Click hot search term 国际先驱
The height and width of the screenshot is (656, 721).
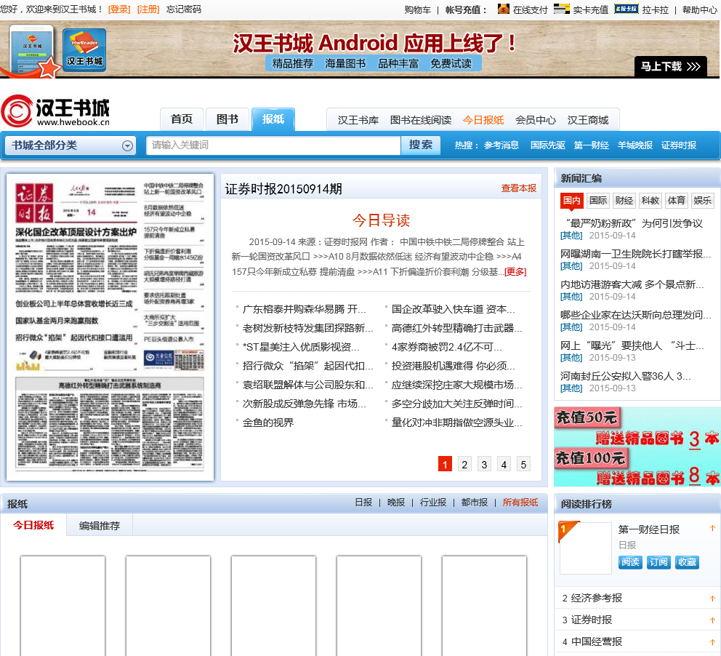547,145
